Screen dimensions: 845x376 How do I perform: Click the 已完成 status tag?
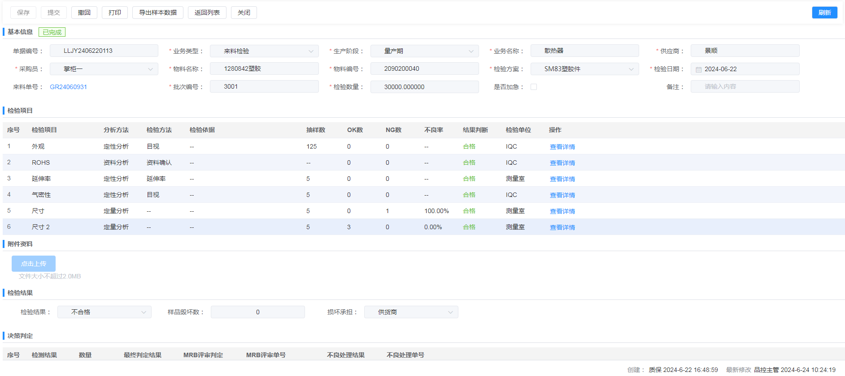pos(52,32)
